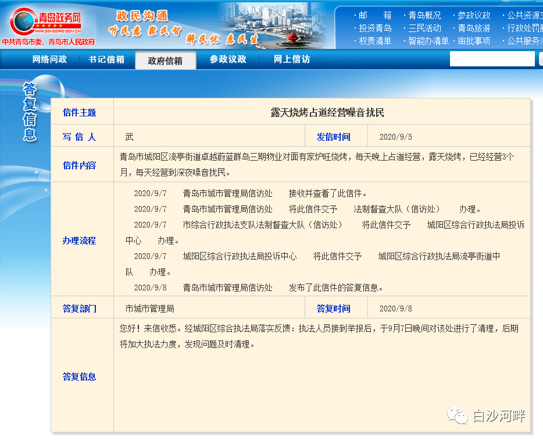Select the 答复时间 value 2020/9/8
Viewport: 543px width, 440px height.
[395, 308]
